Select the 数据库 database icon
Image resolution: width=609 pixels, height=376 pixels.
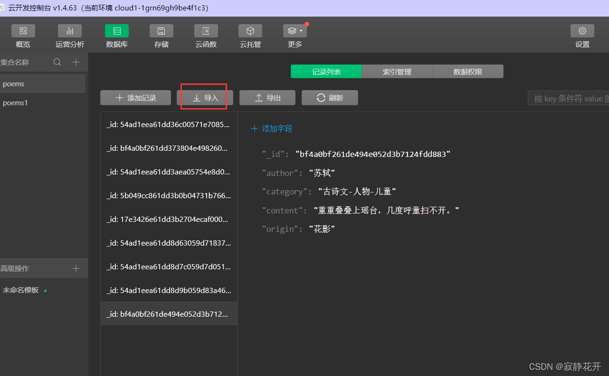point(117,31)
